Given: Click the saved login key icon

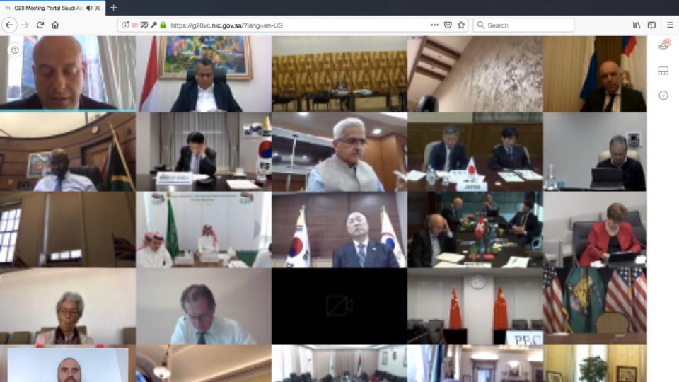Looking at the screenshot, I should [153, 25].
